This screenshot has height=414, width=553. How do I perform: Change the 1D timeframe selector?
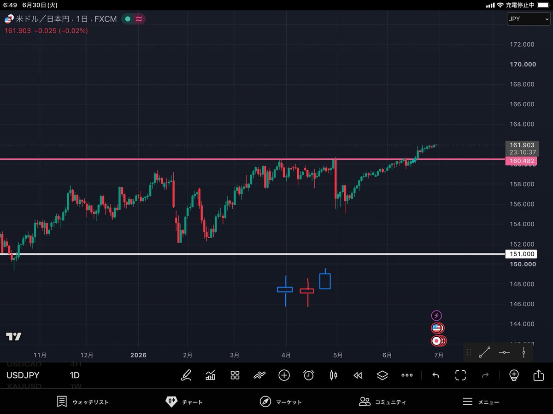tap(75, 375)
